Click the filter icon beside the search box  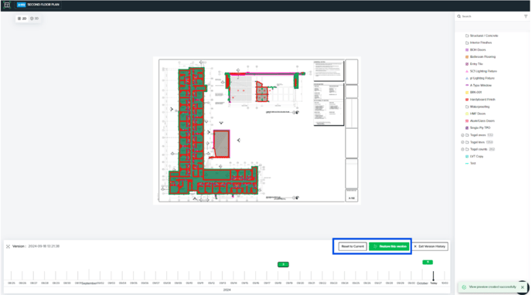(526, 16)
